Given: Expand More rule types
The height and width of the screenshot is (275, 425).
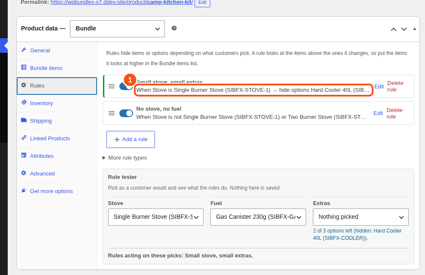Looking at the screenshot, I should [x=124, y=158].
